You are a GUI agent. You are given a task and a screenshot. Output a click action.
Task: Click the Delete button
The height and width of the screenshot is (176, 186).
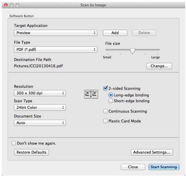click(x=144, y=33)
